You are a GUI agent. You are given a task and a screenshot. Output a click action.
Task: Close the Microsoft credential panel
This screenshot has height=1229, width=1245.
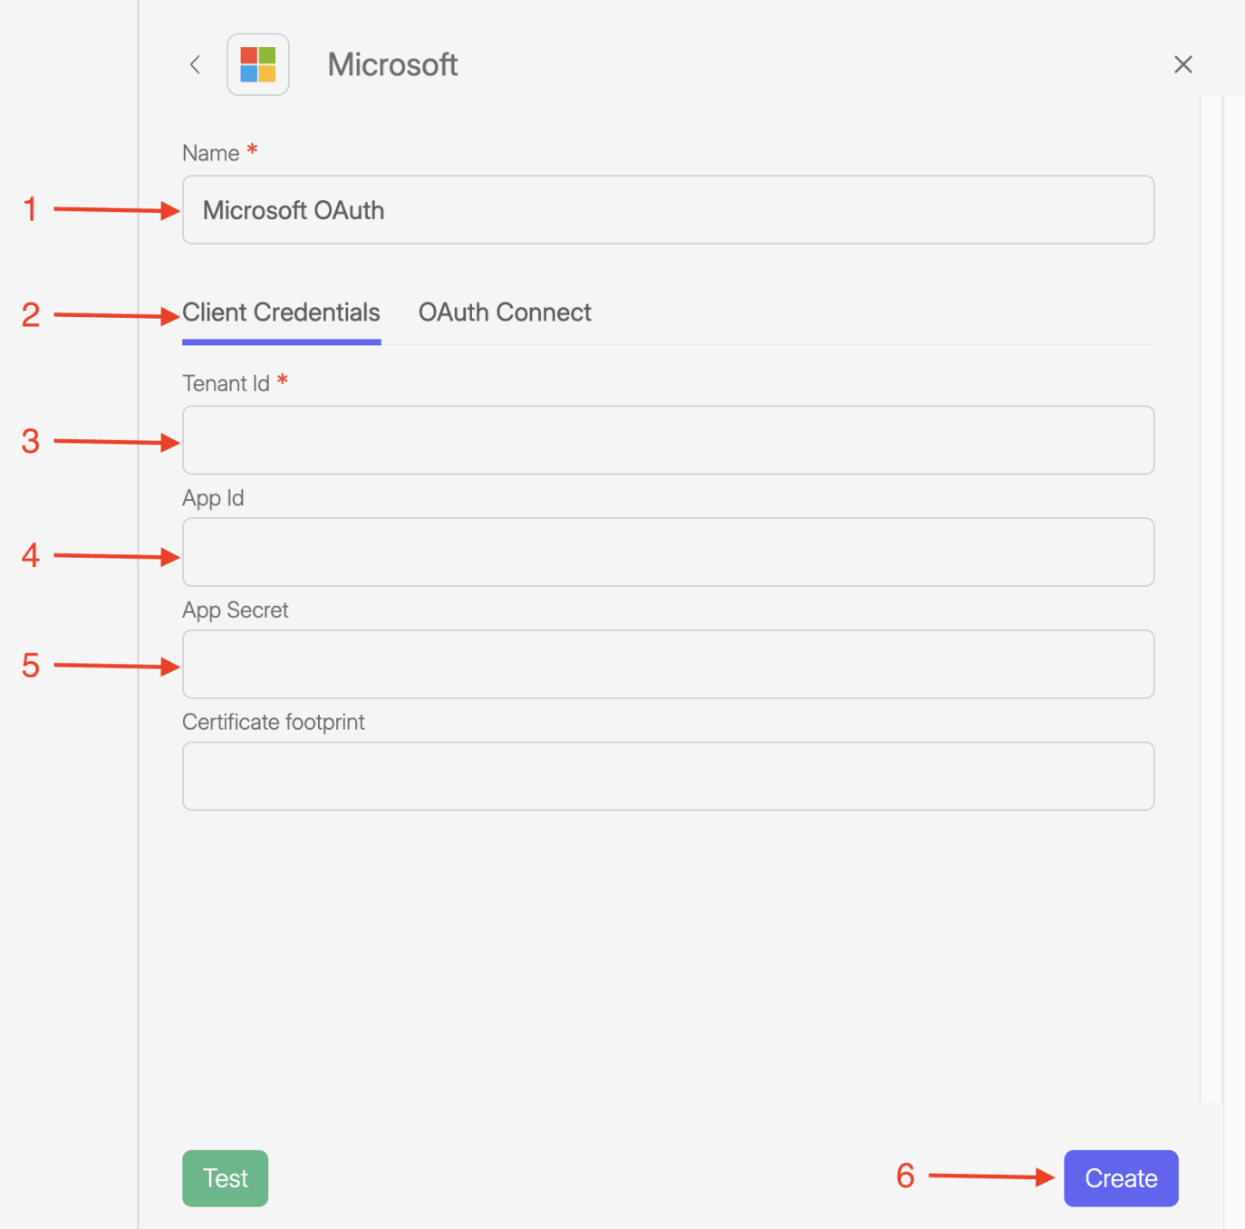coord(1182,64)
